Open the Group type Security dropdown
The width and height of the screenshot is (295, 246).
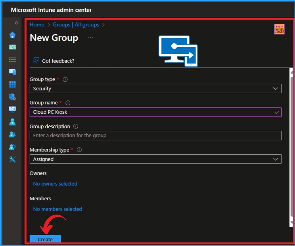click(156, 89)
